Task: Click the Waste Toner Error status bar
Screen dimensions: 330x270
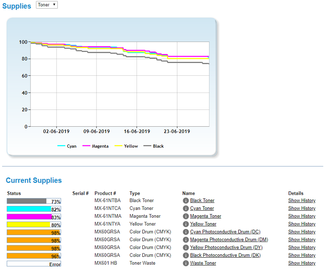Action: tap(34, 264)
